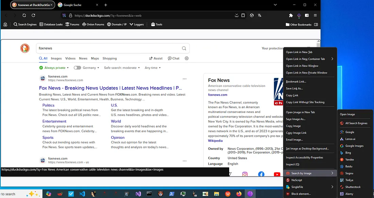This screenshot has height=198, width=374.
Task: Click the address bar URL field
Action: [x=153, y=16]
